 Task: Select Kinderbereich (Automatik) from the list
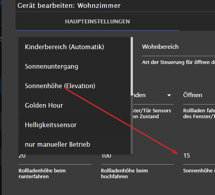pyautogui.click(x=75, y=47)
